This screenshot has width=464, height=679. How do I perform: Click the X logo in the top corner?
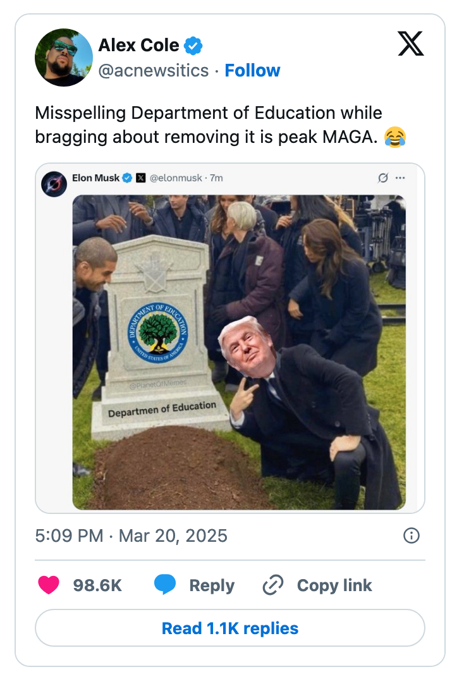411,44
